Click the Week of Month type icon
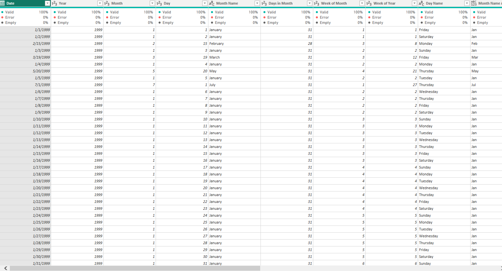 (317, 3)
